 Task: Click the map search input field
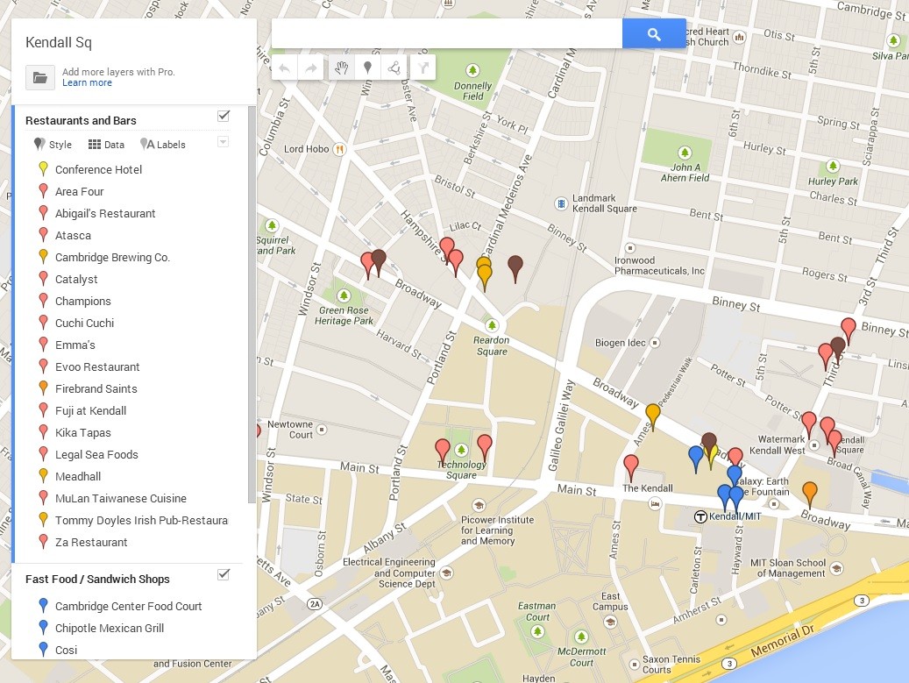click(447, 33)
